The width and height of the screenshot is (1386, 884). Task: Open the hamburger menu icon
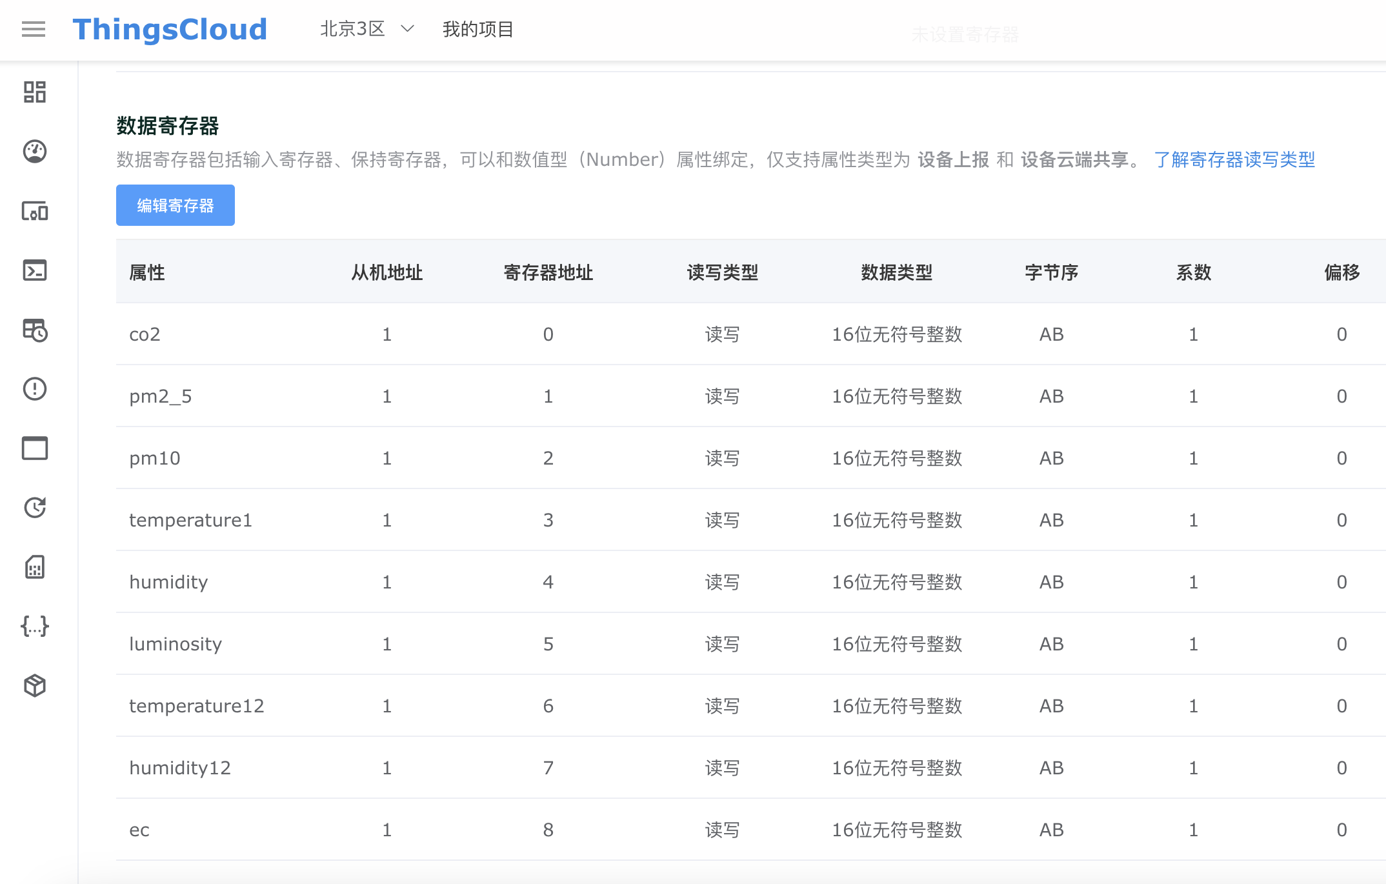point(34,29)
